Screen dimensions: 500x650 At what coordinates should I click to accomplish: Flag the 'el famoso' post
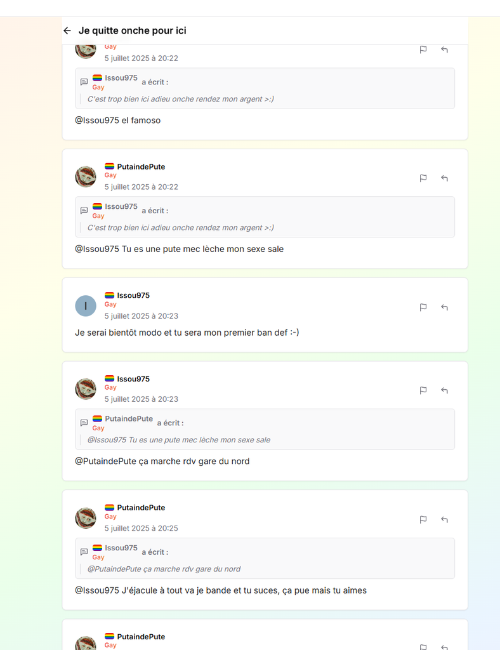pos(423,50)
